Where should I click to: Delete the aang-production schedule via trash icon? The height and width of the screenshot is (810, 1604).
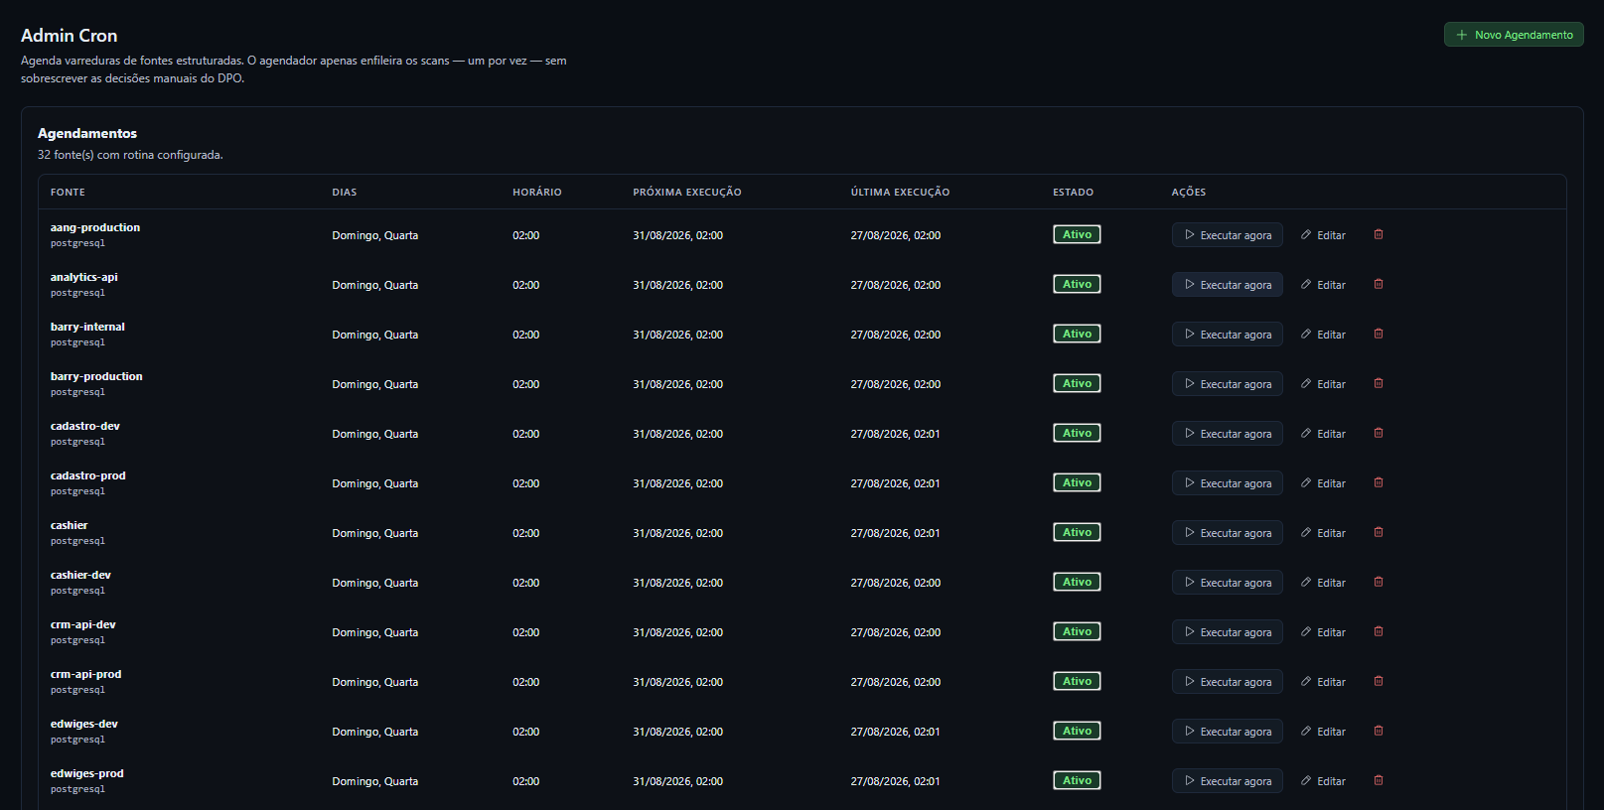[x=1379, y=235]
